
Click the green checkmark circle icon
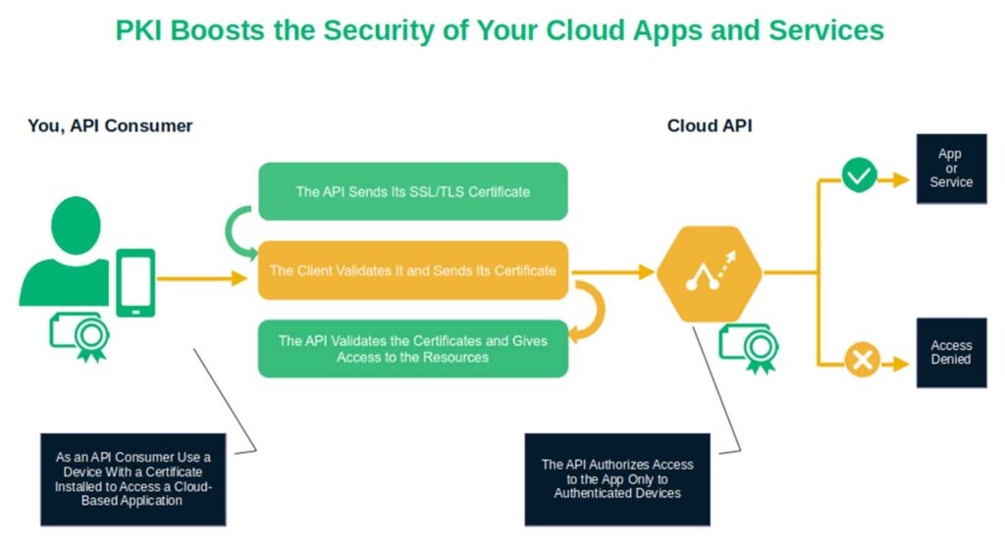pos(859,174)
